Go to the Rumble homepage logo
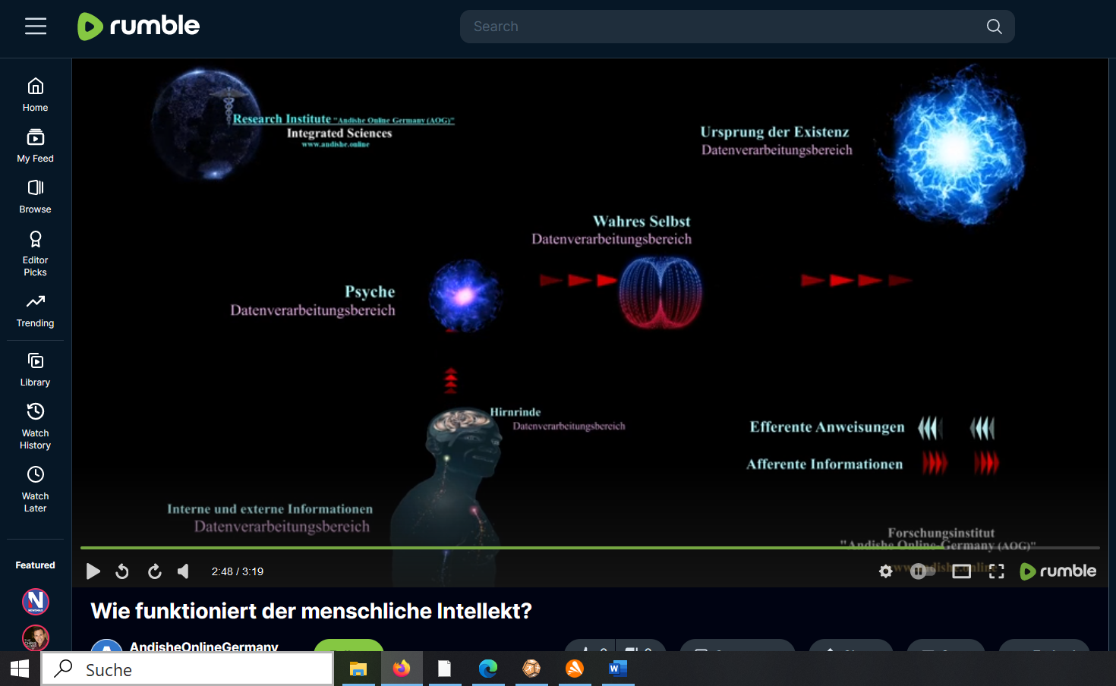The image size is (1116, 686). [139, 27]
